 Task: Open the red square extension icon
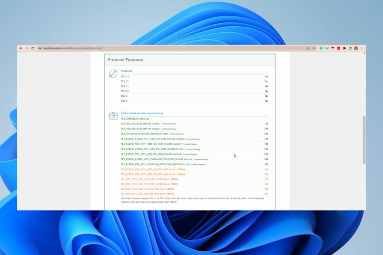click(338, 48)
